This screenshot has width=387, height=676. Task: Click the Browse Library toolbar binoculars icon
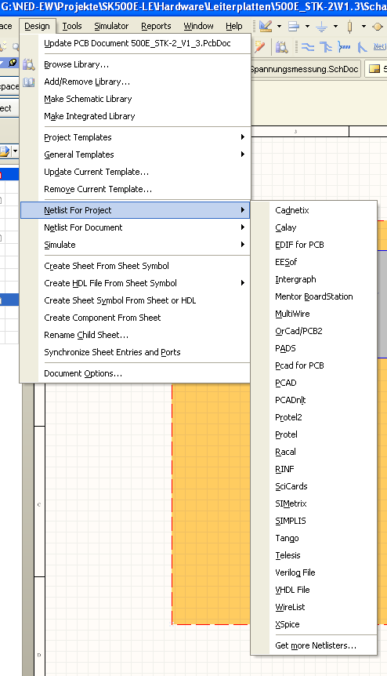(281, 46)
